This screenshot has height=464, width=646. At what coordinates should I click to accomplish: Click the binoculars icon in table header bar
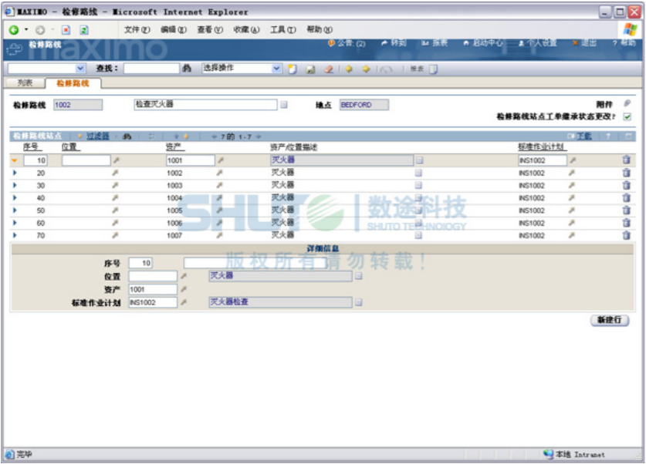(x=127, y=136)
